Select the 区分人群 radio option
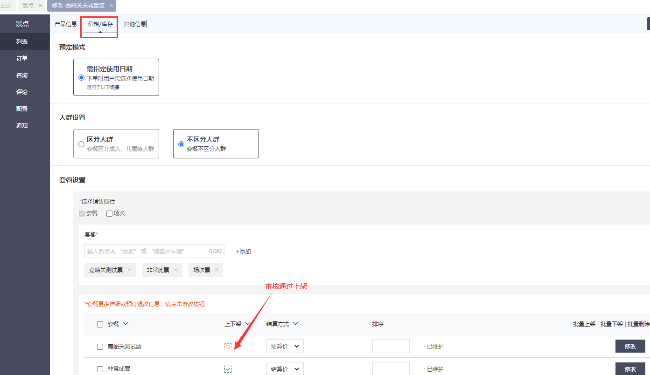This screenshot has height=375, width=650. pos(82,144)
